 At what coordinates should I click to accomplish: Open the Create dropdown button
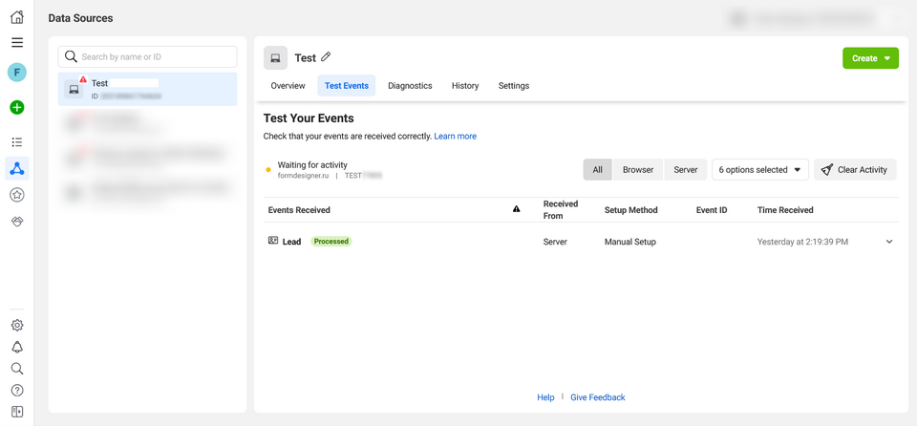click(870, 58)
